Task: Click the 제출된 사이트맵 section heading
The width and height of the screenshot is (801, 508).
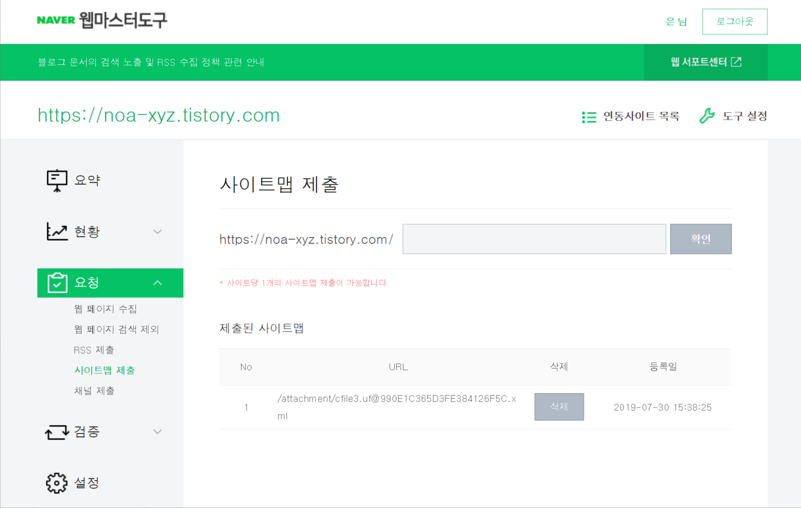Action: [x=261, y=328]
